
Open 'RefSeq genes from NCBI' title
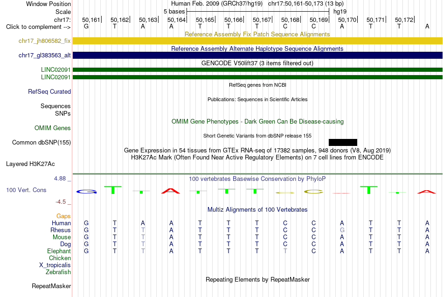(x=258, y=85)
